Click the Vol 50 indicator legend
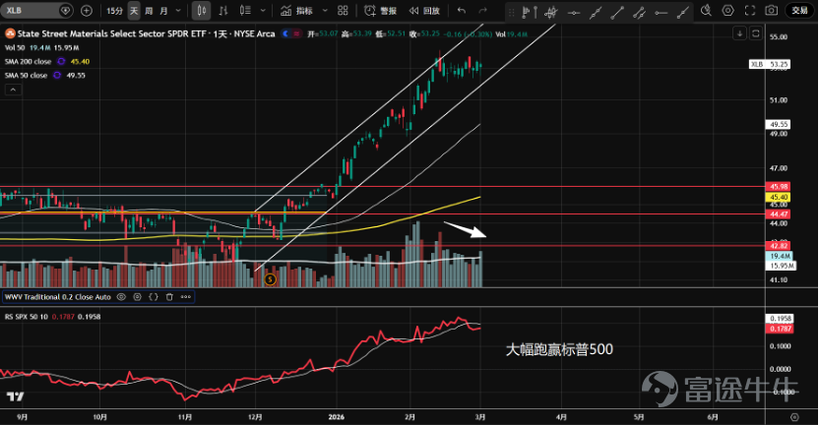 tap(15, 47)
